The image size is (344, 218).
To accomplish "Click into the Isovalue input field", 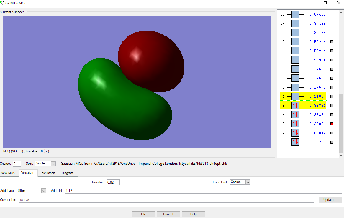I will [113, 182].
